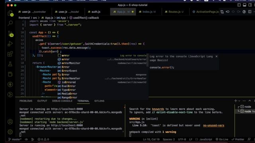Select the 'error' log snippet suggestion
The image size is (255, 143).
tap(102, 56)
